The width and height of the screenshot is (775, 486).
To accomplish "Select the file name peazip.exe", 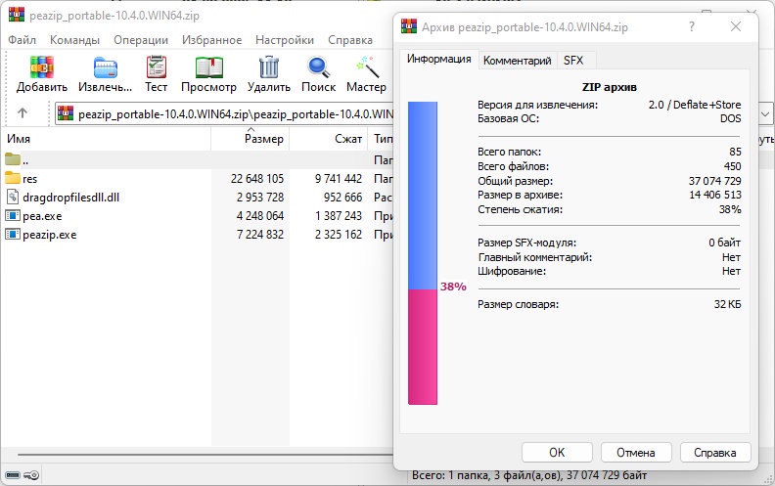I will (50, 235).
